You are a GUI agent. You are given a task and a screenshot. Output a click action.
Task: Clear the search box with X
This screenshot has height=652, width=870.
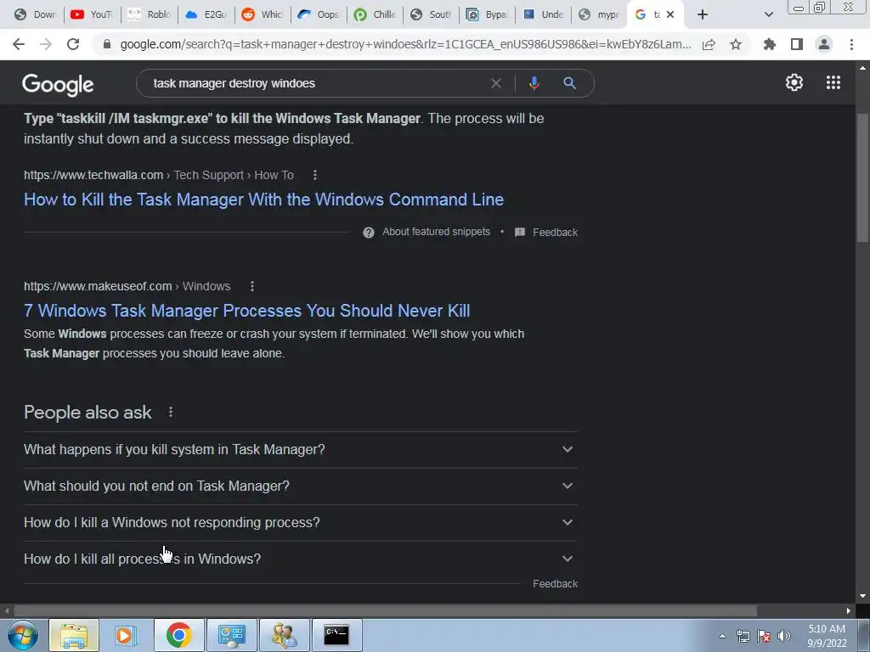496,83
